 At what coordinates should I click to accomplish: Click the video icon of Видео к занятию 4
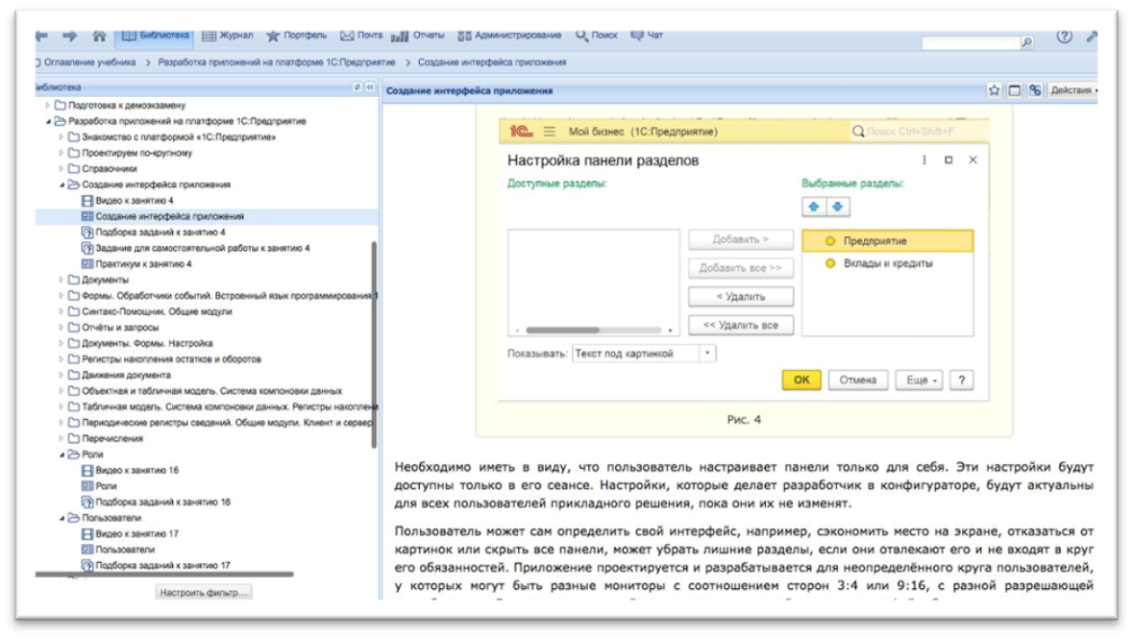(x=87, y=200)
